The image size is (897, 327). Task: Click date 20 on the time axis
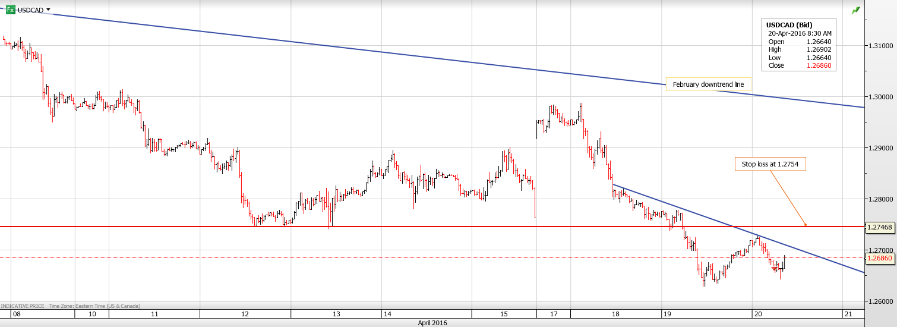pyautogui.click(x=757, y=313)
